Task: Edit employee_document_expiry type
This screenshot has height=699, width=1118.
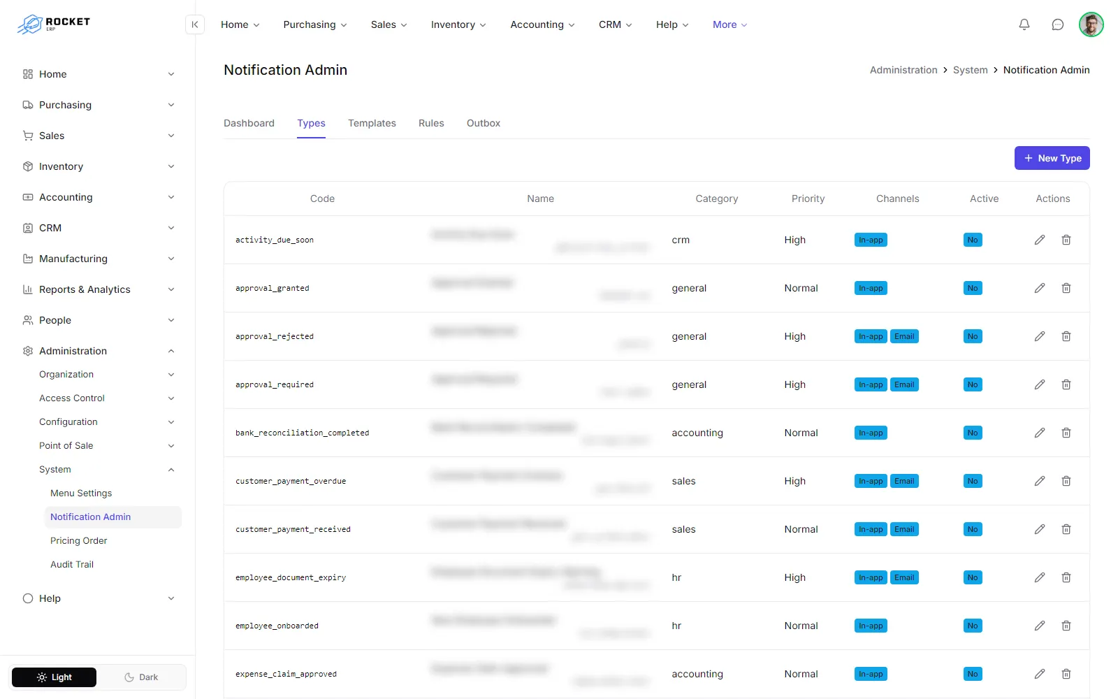Action: 1040,577
